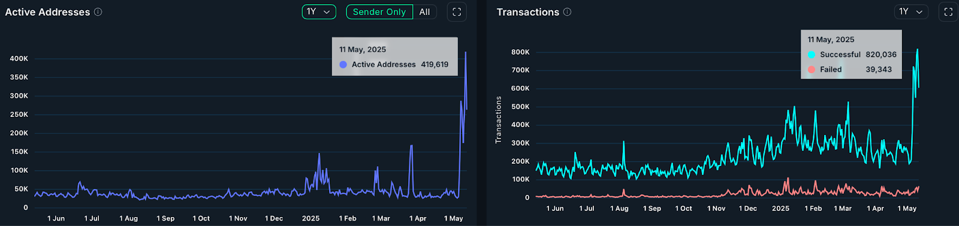Open the 1Y range dropdown in Active Addresses
The height and width of the screenshot is (226, 959).
[x=319, y=12]
